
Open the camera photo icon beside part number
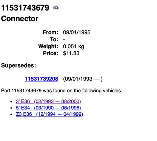[56, 8]
